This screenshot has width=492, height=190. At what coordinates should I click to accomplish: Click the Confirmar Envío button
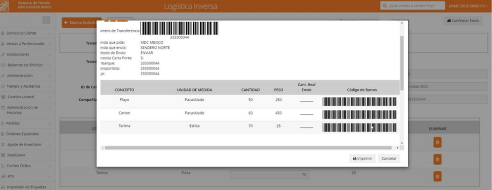click(x=463, y=21)
